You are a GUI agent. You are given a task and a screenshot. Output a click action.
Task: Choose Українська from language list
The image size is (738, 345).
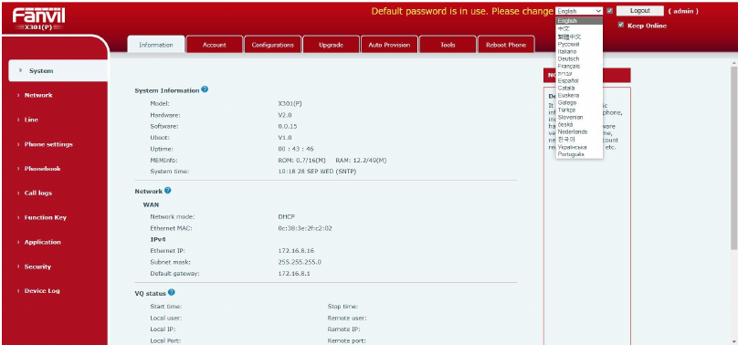coord(579,147)
